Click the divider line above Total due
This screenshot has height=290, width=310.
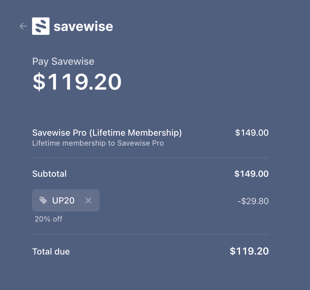(150, 234)
